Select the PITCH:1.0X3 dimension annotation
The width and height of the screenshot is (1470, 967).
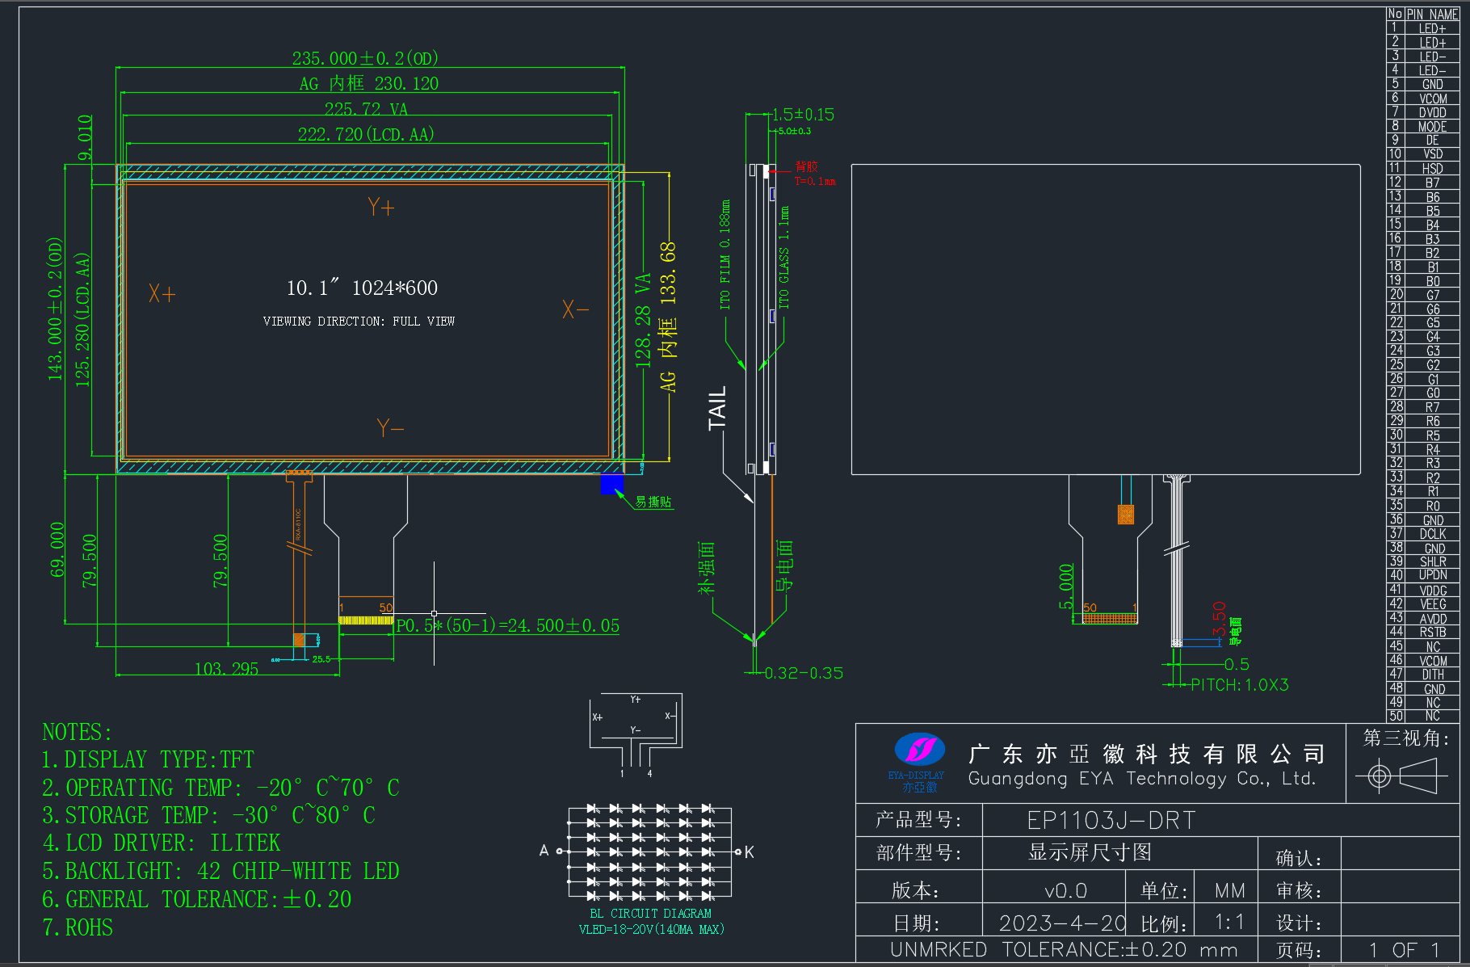[1240, 685]
